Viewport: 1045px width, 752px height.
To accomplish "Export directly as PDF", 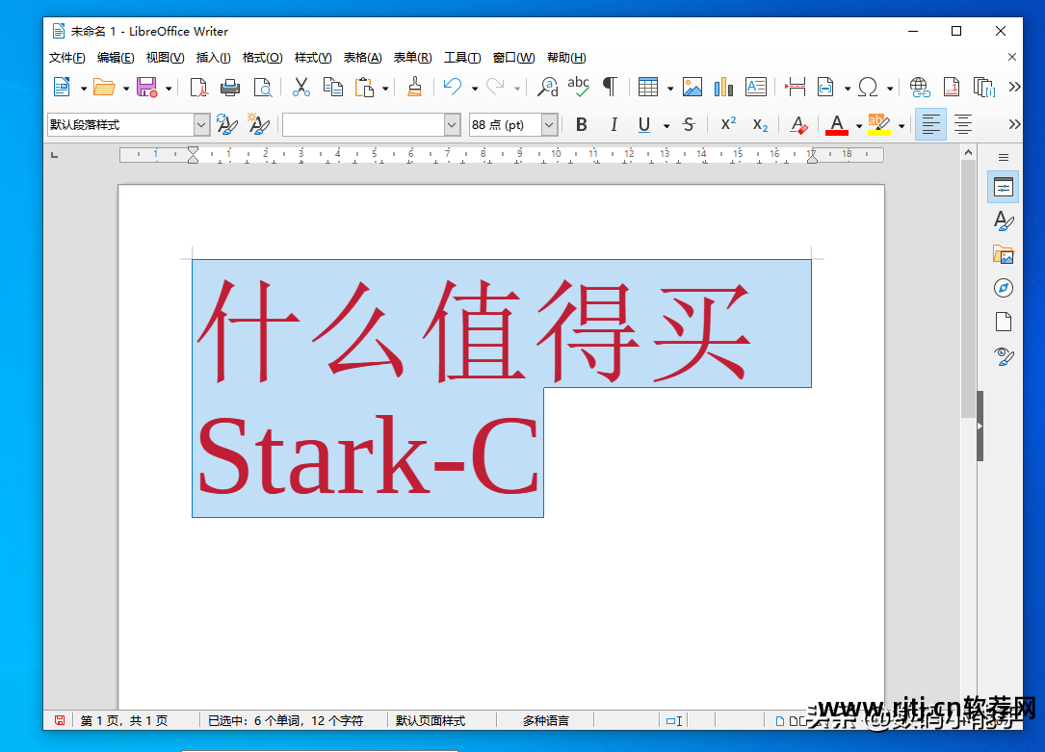I will [x=198, y=88].
